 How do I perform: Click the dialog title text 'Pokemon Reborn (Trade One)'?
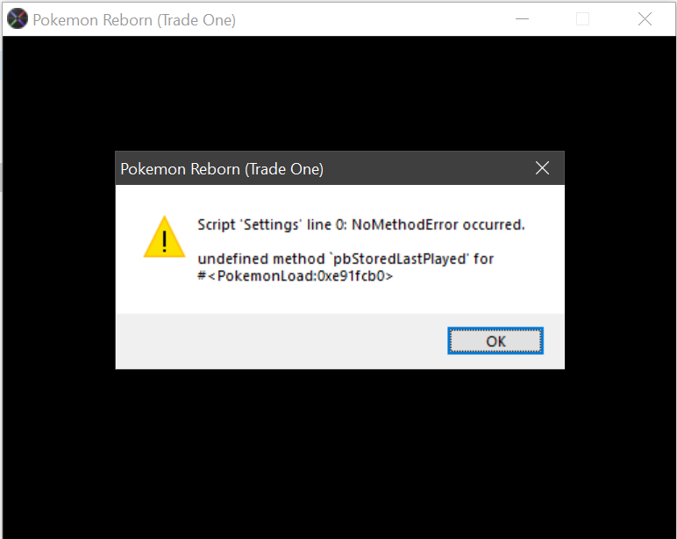(x=222, y=169)
